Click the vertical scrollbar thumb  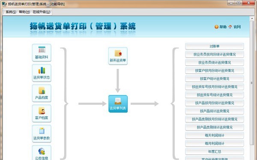(x=252, y=83)
